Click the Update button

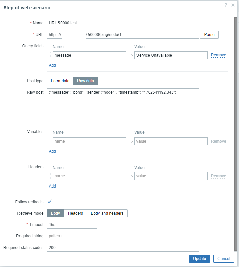click(x=199, y=259)
